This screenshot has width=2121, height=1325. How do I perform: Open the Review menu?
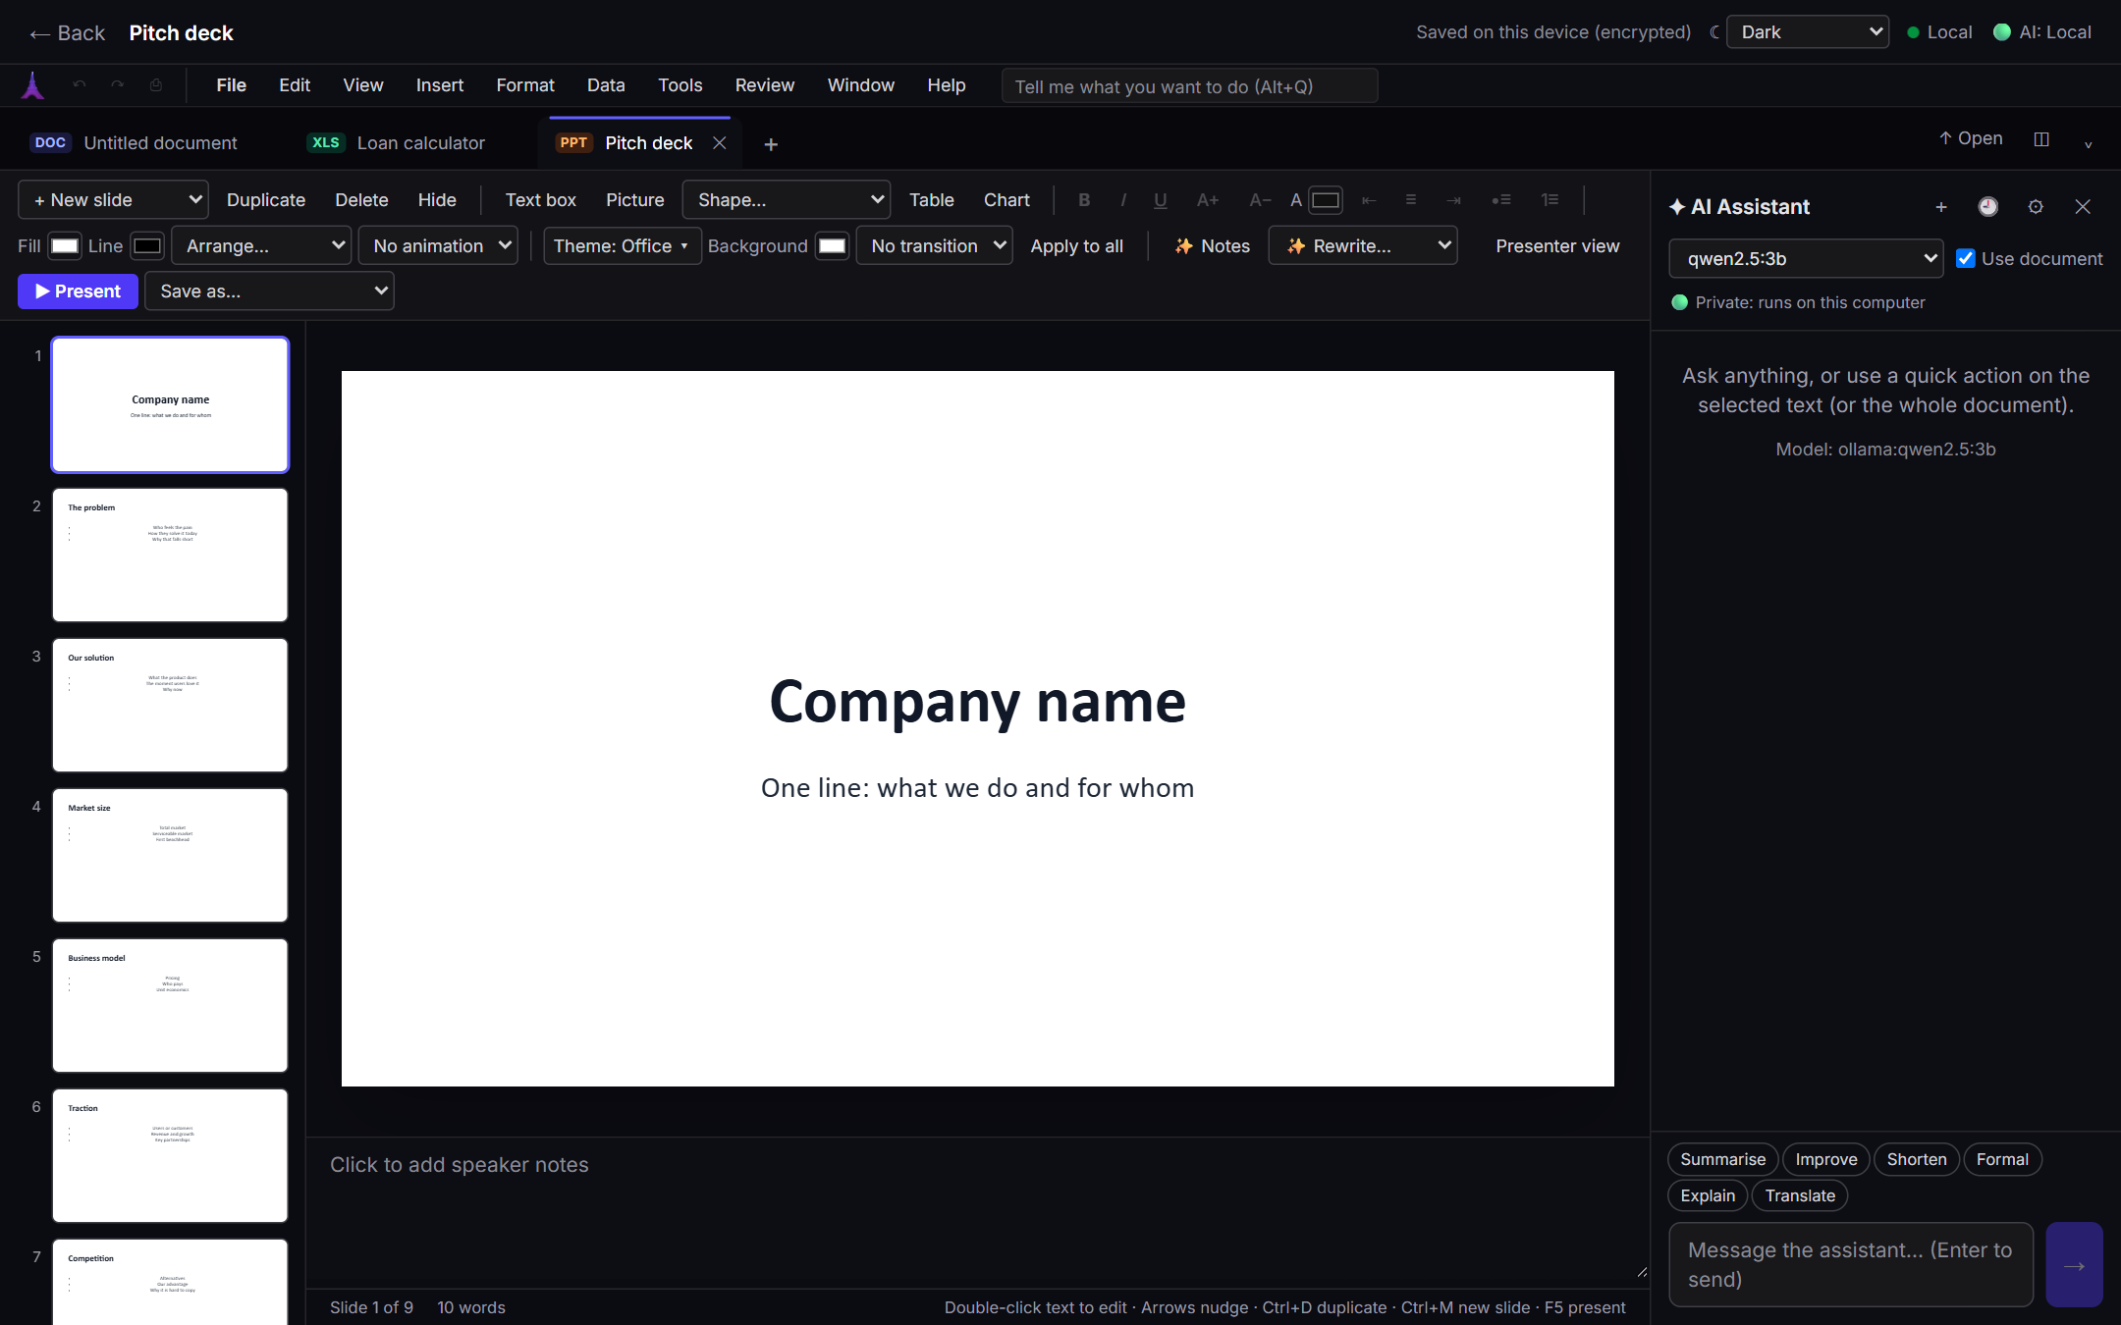click(765, 85)
